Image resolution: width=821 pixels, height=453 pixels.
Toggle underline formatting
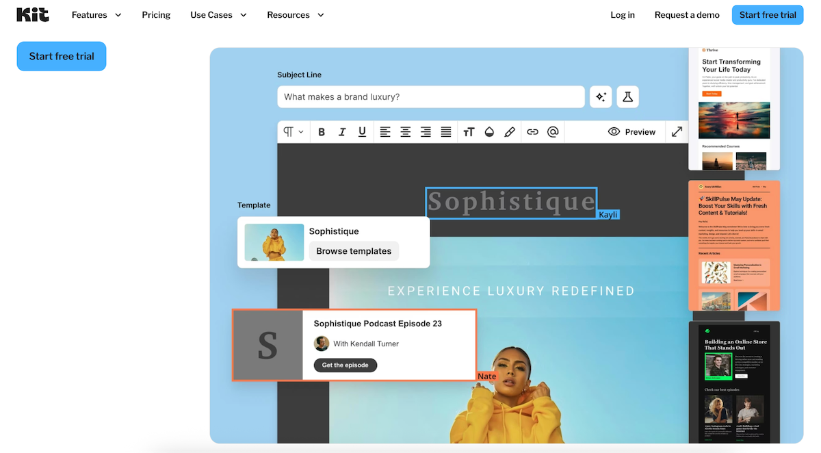(x=362, y=132)
